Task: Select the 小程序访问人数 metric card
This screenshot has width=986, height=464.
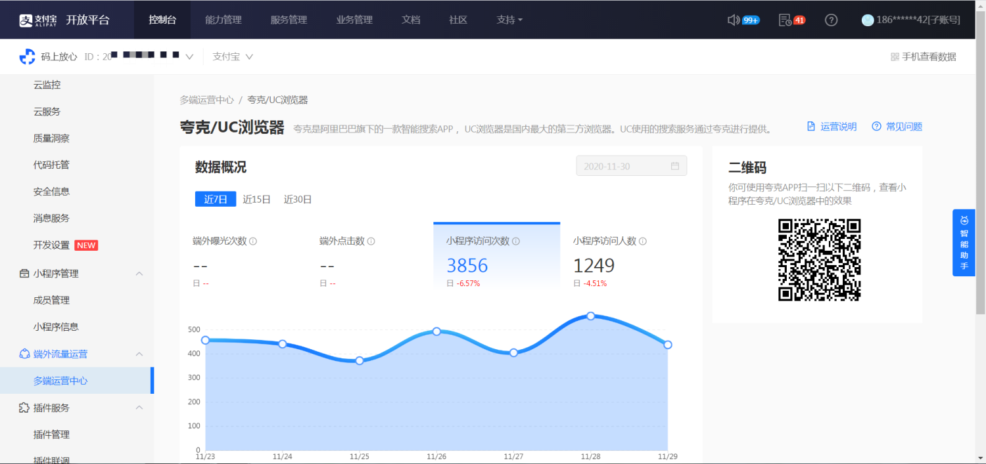Action: tap(624, 256)
